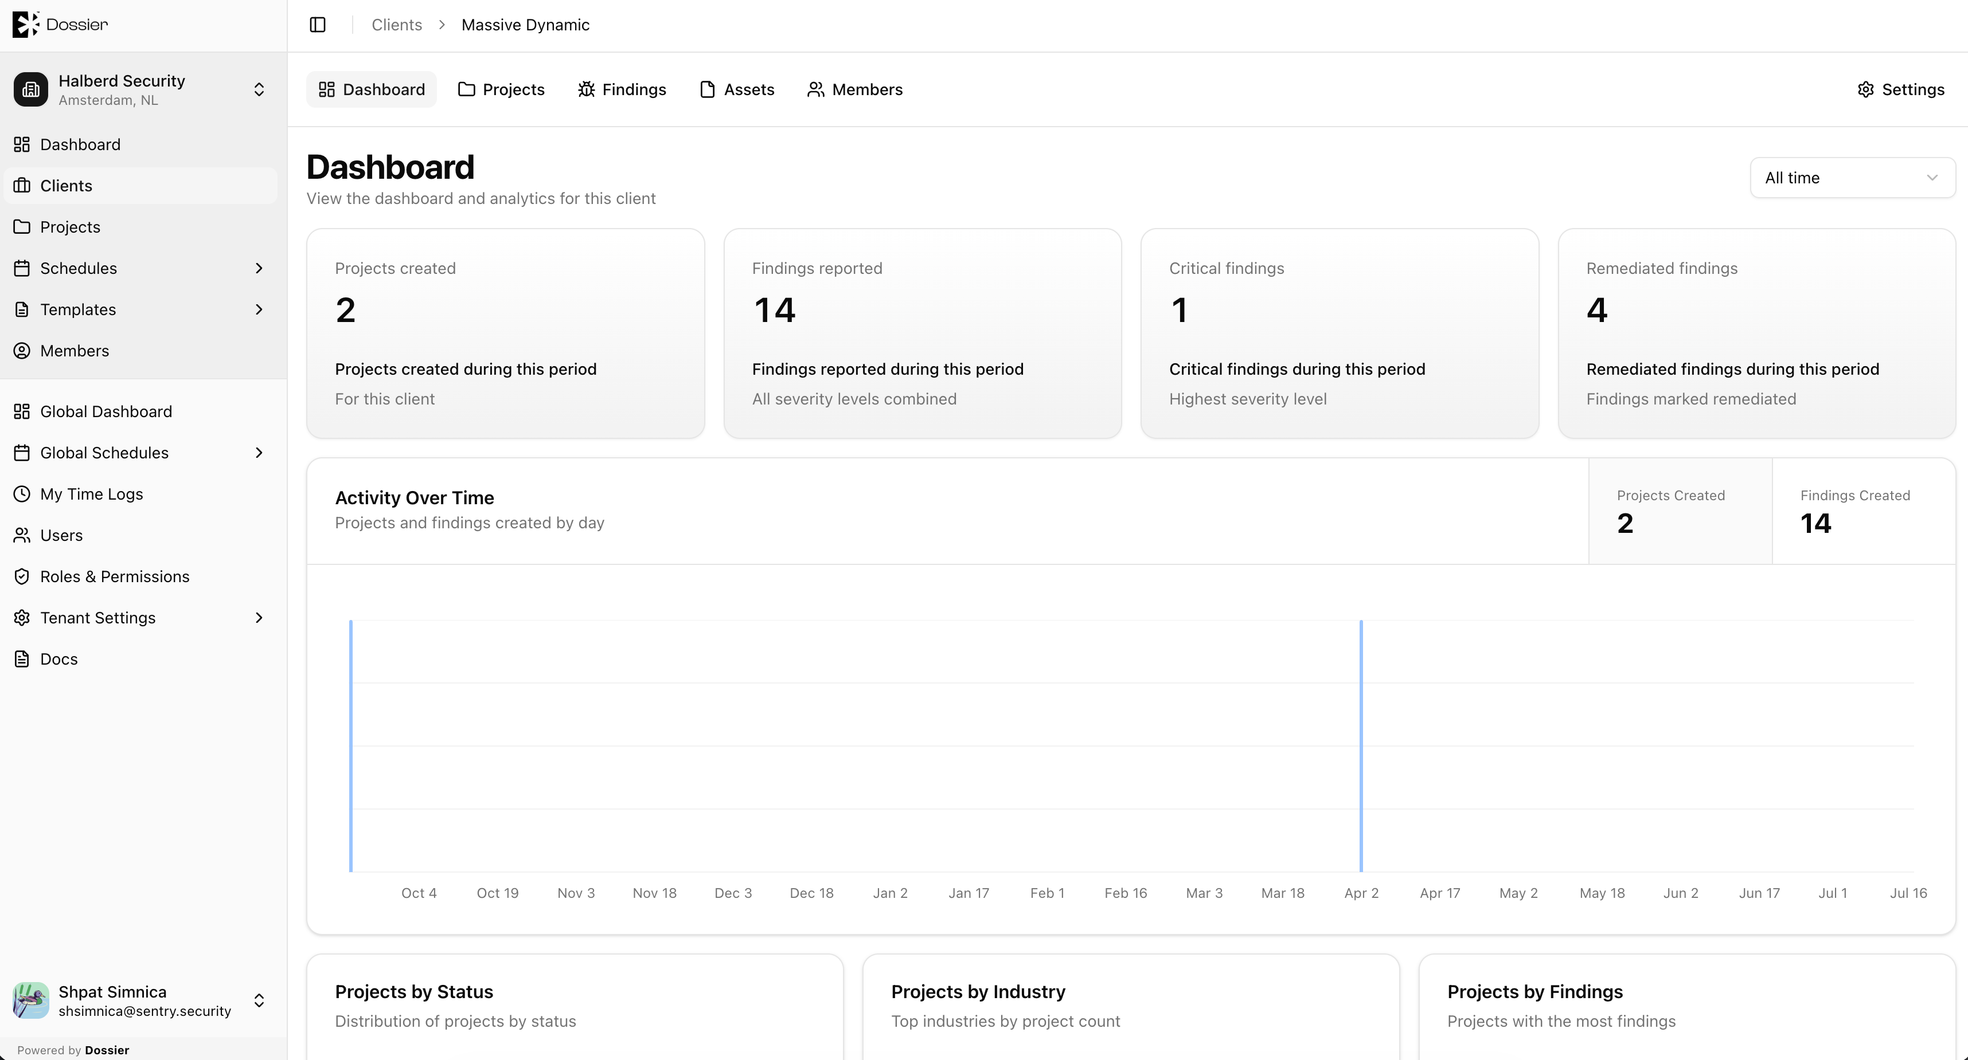Viewport: 1968px width, 1060px height.
Task: Click the Remediated findings stat card
Action: click(1757, 333)
